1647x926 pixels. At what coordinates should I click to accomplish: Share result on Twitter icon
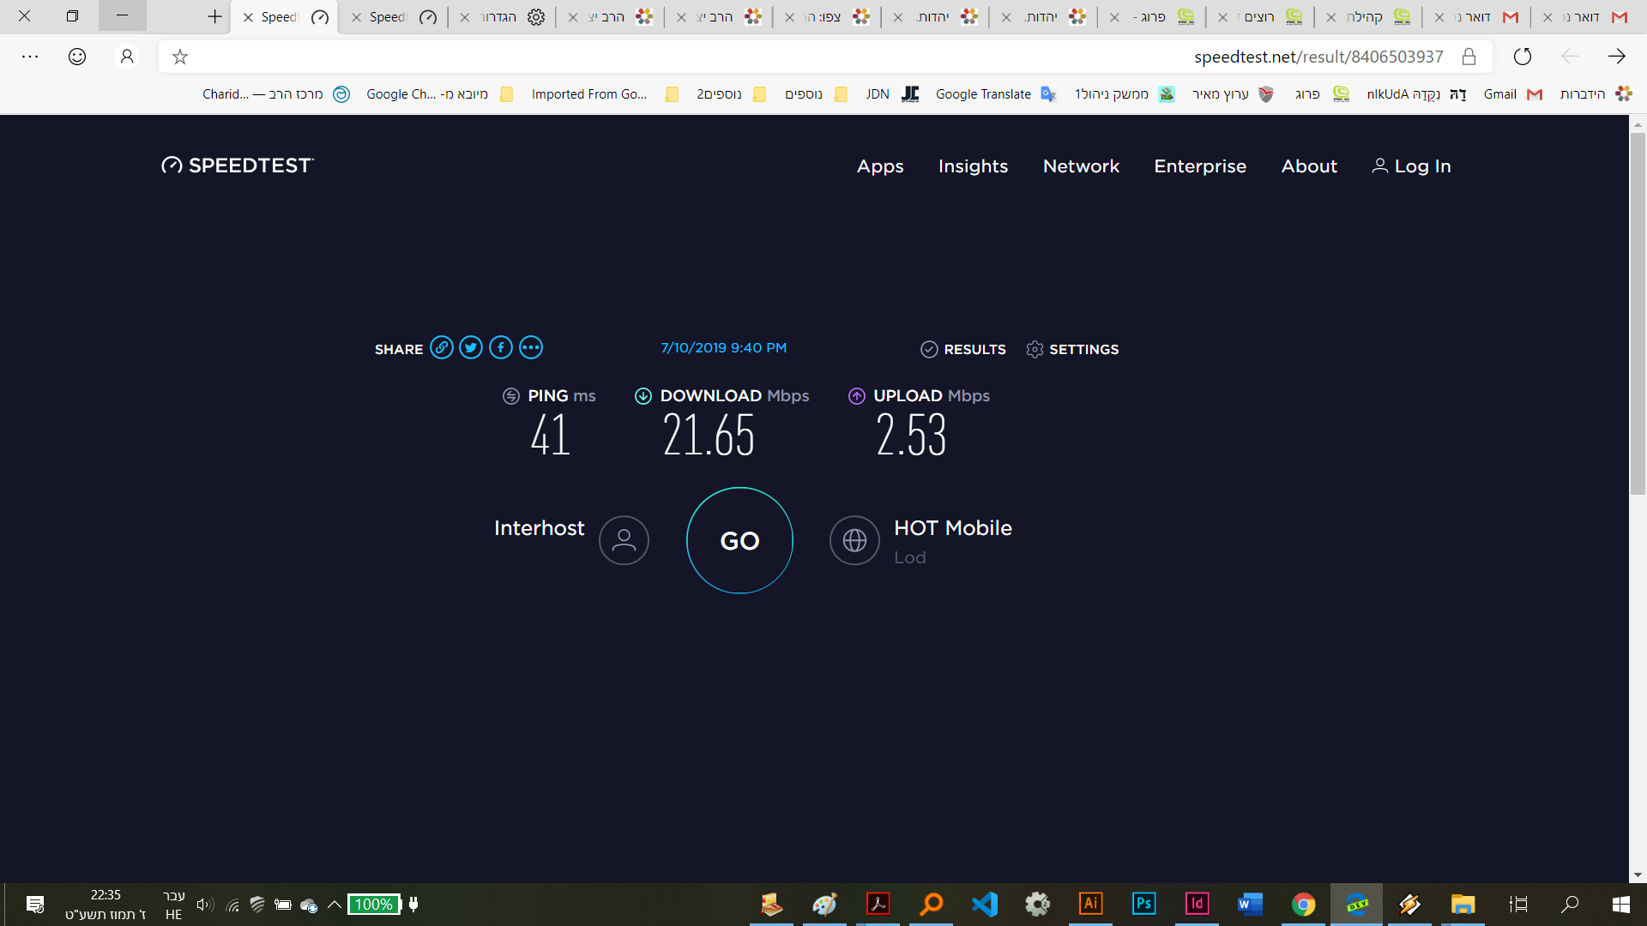471,347
